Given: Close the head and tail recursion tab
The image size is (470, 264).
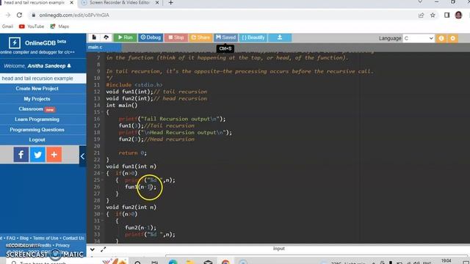Looking at the screenshot, I should click(72, 3).
